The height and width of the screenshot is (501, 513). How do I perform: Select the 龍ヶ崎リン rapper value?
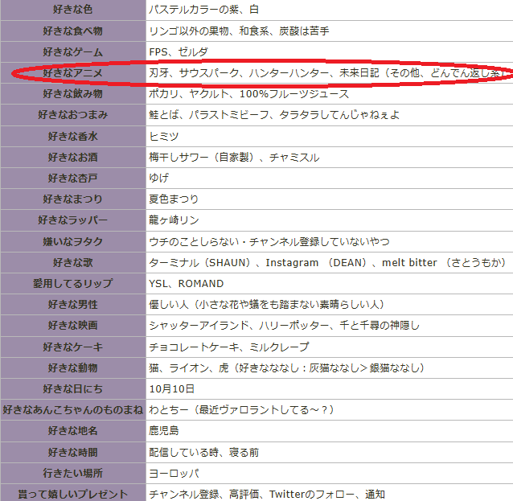pyautogui.click(x=174, y=220)
